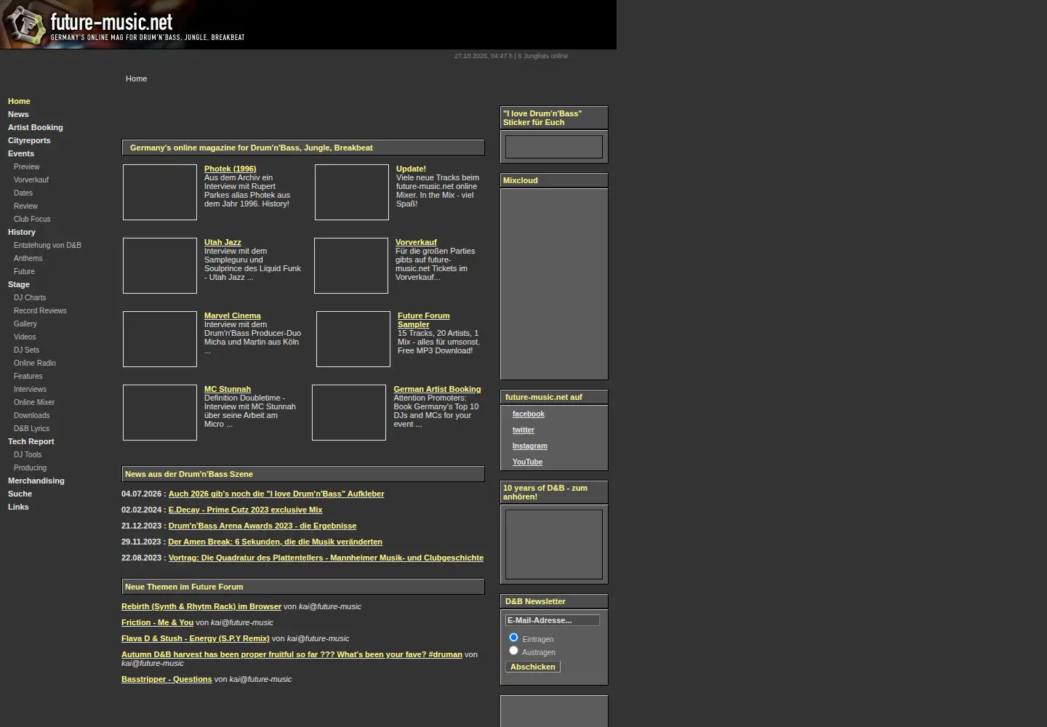Open Marvel Cinema interview link

232,316
